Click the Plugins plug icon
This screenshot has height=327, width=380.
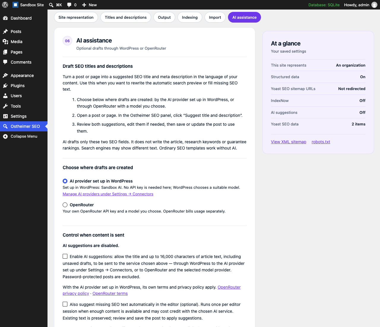[5, 86]
